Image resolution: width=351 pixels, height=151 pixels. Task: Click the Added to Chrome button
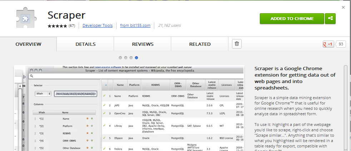point(292,19)
